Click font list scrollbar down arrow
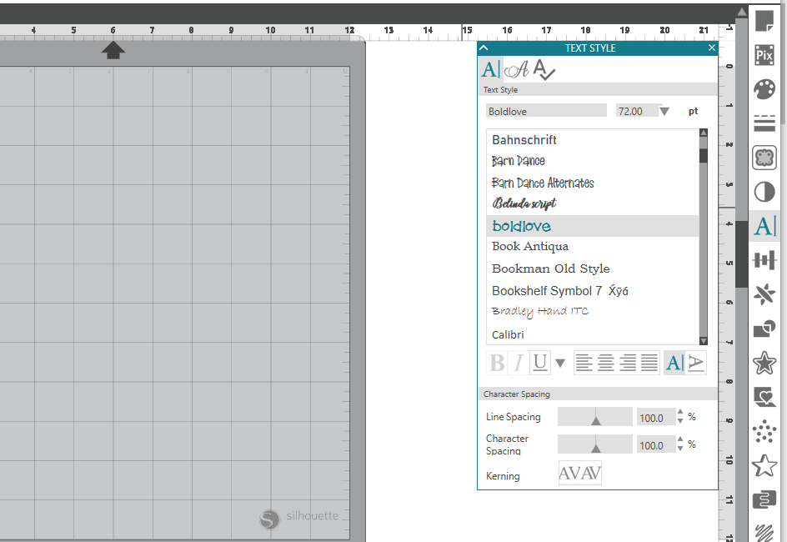 click(x=703, y=341)
